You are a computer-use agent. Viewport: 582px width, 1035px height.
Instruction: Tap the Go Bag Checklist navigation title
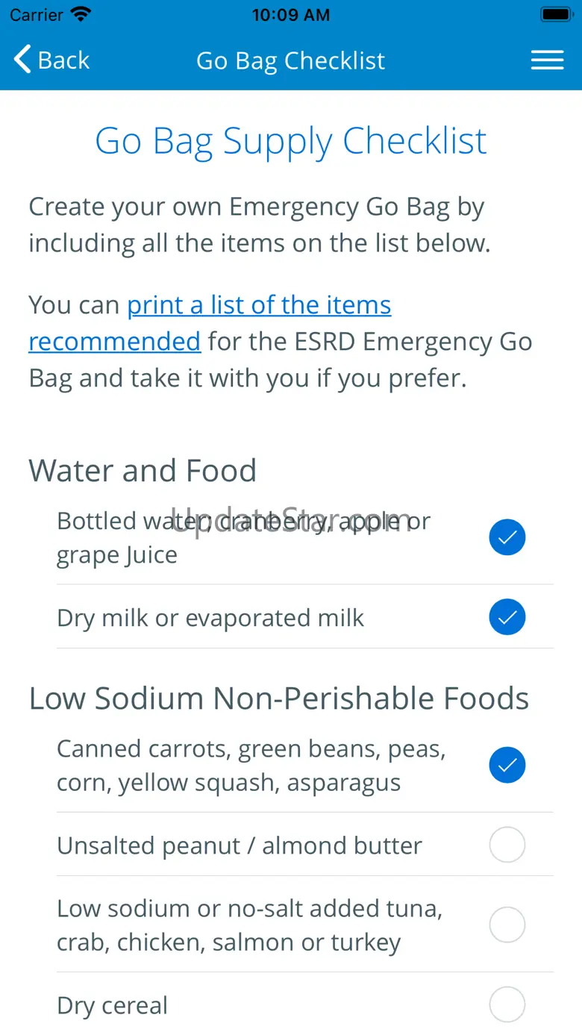290,60
